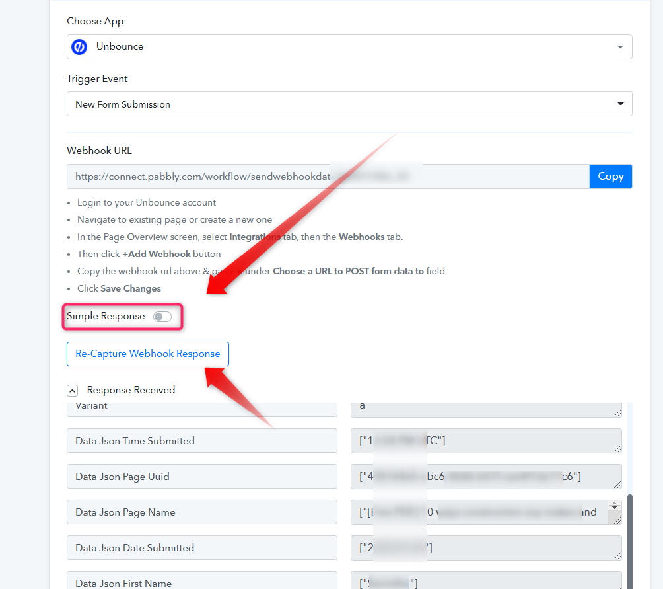This screenshot has height=589, width=663.
Task: Open the Choose App dropdown
Action: click(x=349, y=47)
